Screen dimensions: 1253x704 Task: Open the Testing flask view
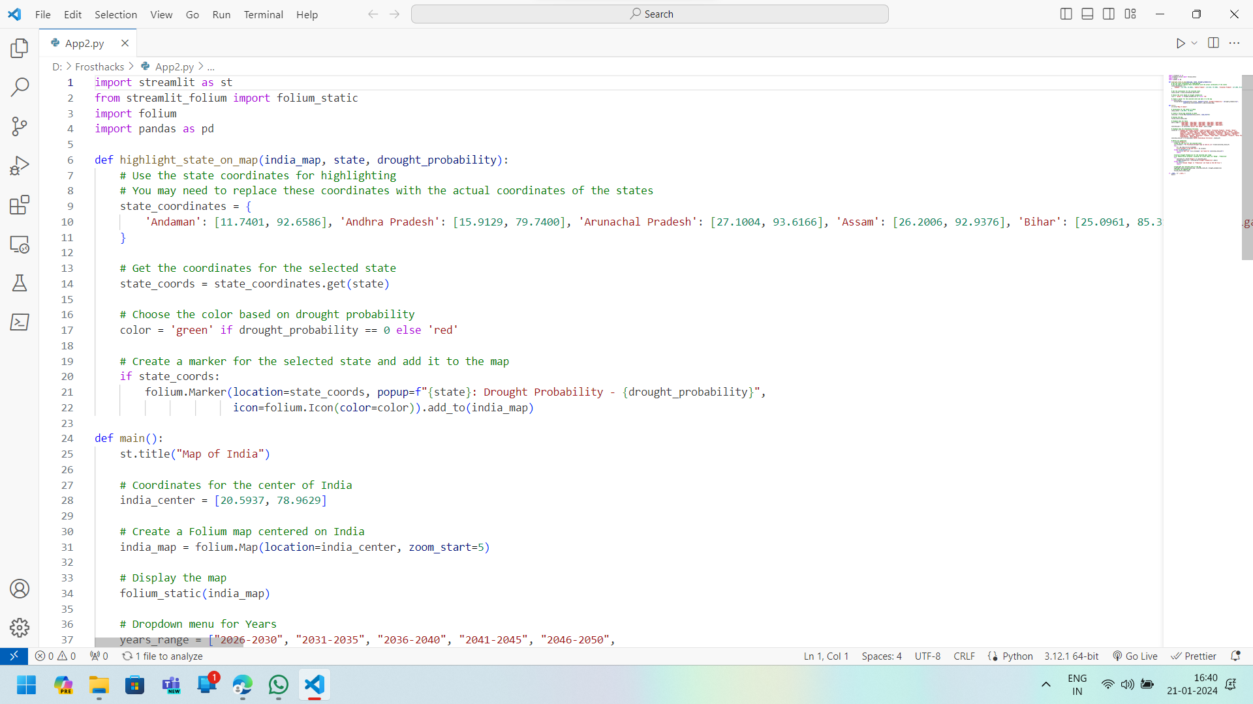point(20,283)
